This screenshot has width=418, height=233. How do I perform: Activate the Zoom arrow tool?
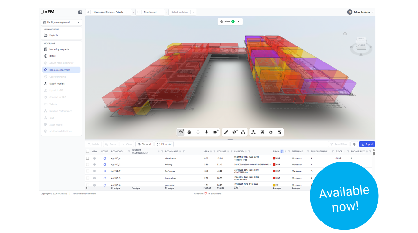tap(198, 132)
